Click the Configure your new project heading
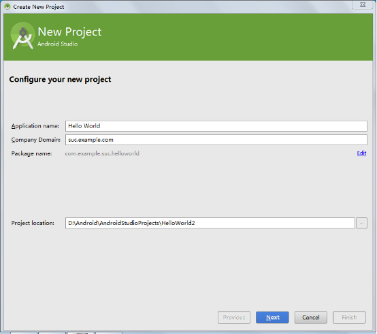Screen dimensions: 377x334 pyautogui.click(x=60, y=80)
